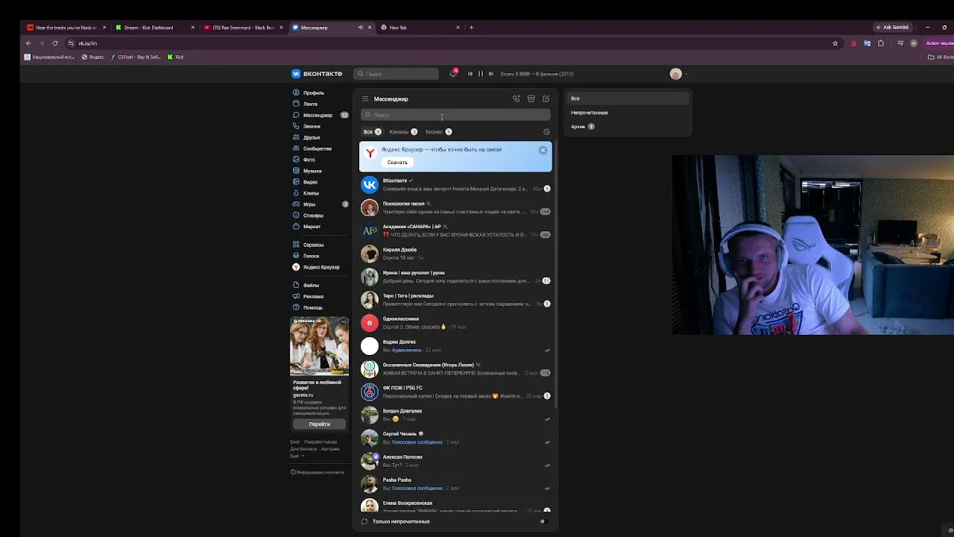Click the ВКонтакте logo
Viewport: 954px width, 537px height.
(x=317, y=74)
